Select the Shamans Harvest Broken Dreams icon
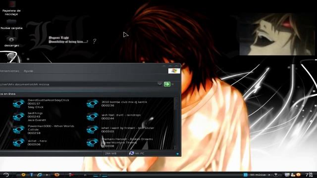This screenshot has height=178, width=317. 93,142
